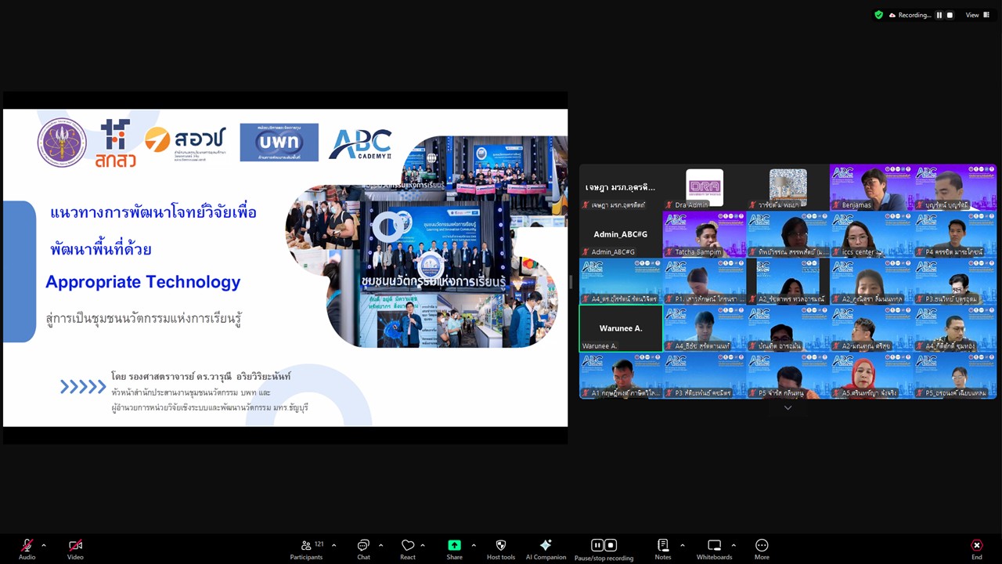Expand share options caret
Image resolution: width=1002 pixels, height=564 pixels.
474,545
